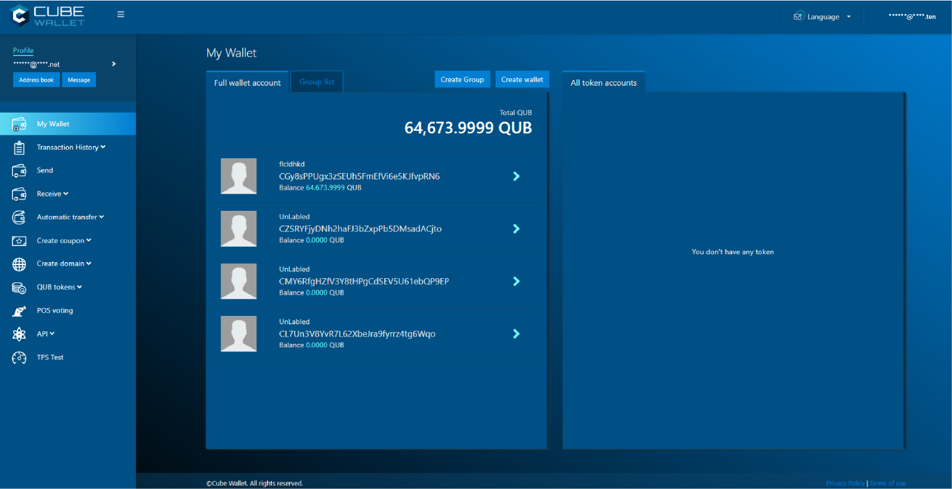Expand the Automatic transfer submenu
The height and width of the screenshot is (489, 952).
tap(70, 217)
